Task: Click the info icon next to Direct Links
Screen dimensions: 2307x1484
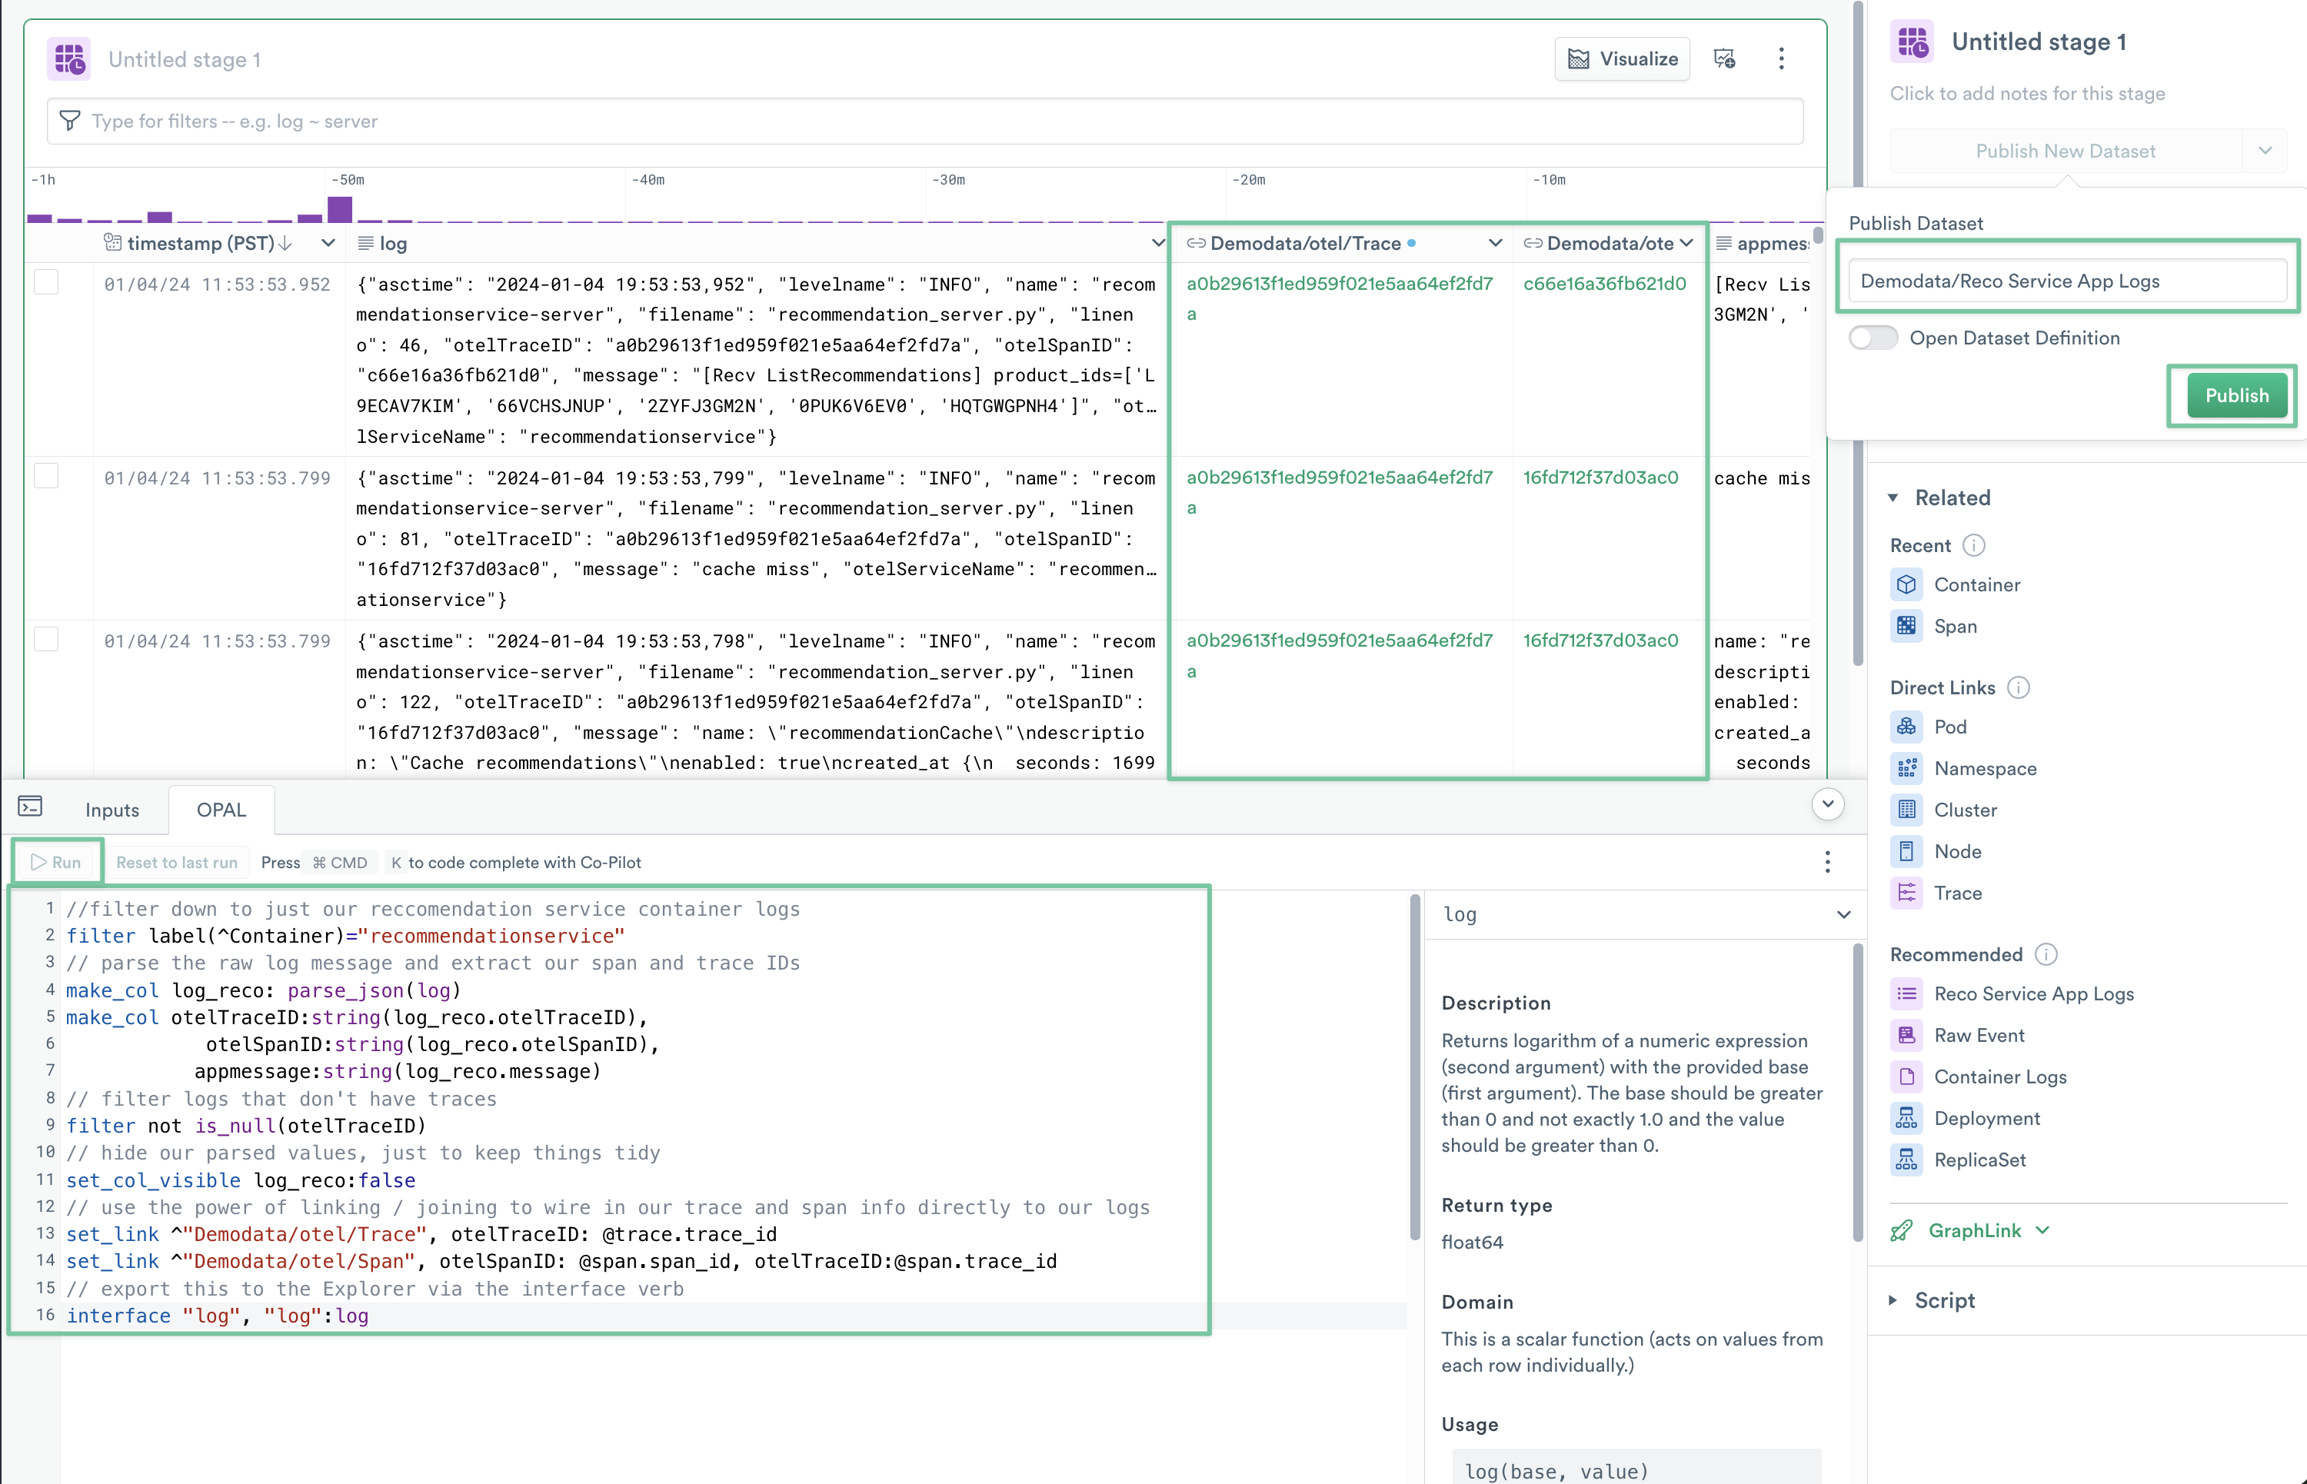Action: 2018,687
